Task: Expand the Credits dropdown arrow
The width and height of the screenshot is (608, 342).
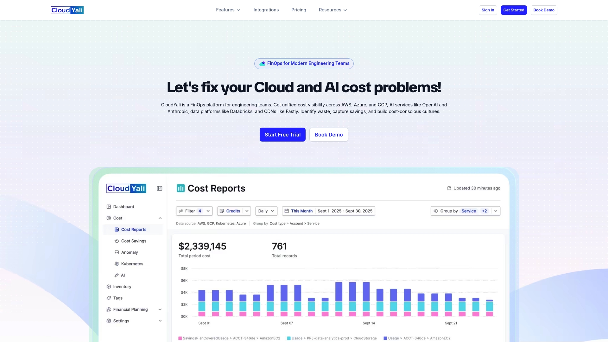Action: (247, 211)
